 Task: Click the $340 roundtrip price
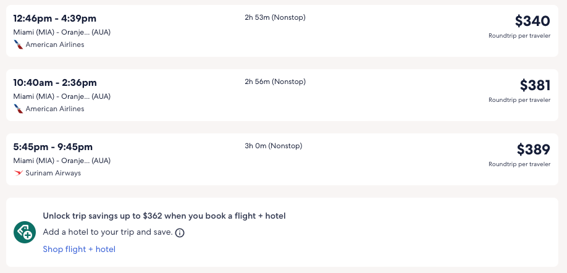point(532,22)
